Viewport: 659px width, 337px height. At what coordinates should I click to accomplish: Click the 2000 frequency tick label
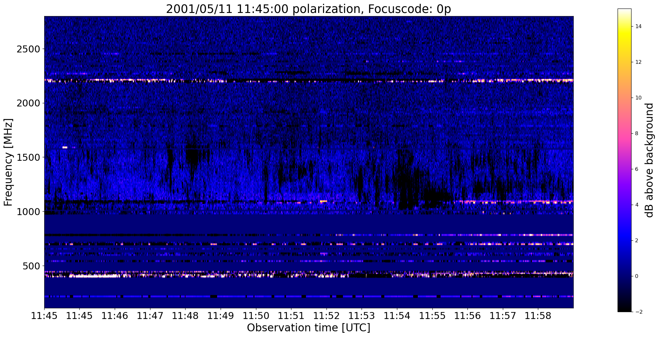click(x=28, y=103)
